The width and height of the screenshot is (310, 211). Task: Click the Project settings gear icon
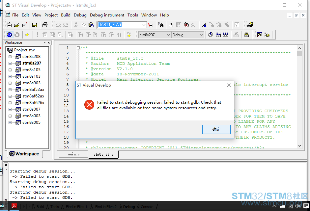pos(246,35)
